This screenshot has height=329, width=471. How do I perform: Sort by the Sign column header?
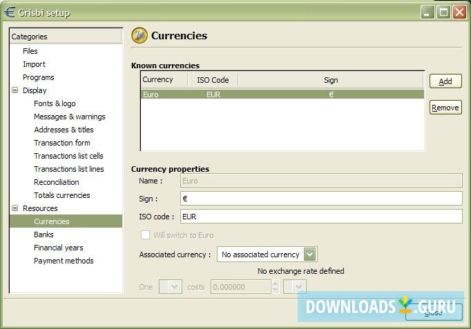coord(331,80)
